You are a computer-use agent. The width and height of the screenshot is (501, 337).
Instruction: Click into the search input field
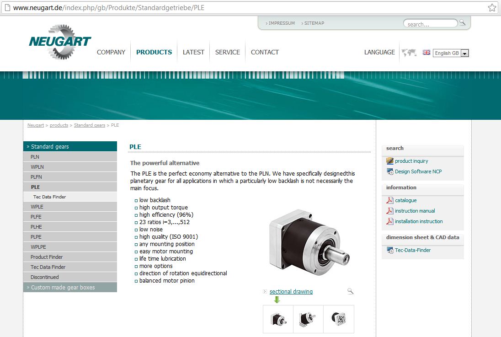pyautogui.click(x=430, y=24)
